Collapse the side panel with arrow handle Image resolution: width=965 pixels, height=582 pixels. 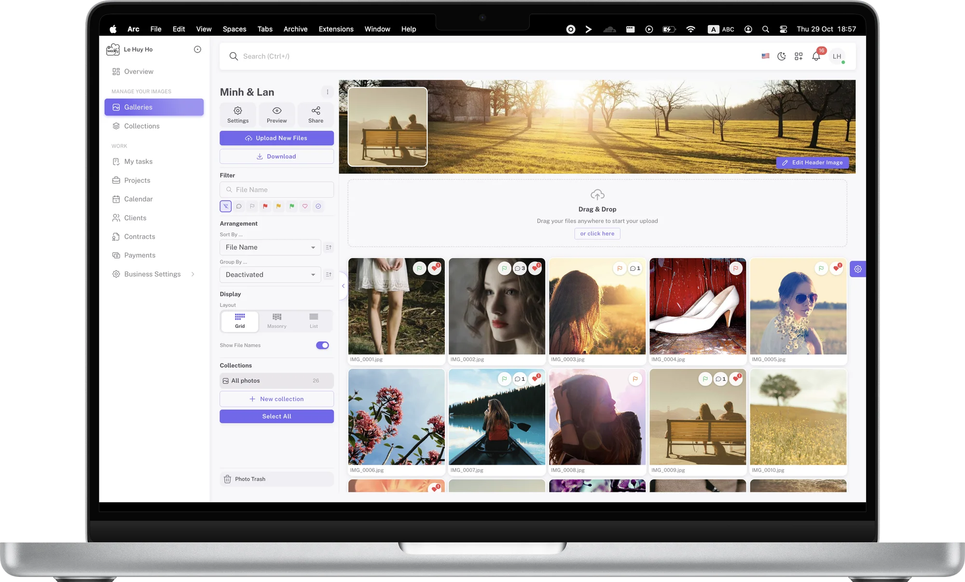(343, 286)
